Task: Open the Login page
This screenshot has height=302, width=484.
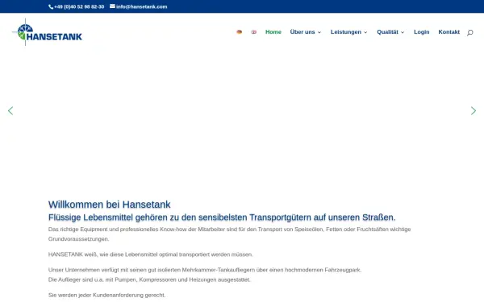Action: click(x=421, y=31)
